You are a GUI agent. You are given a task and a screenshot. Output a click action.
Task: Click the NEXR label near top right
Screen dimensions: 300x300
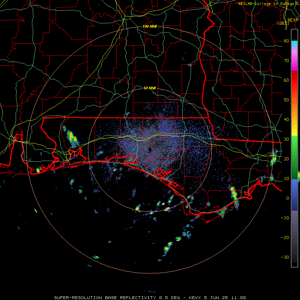coord(293,20)
